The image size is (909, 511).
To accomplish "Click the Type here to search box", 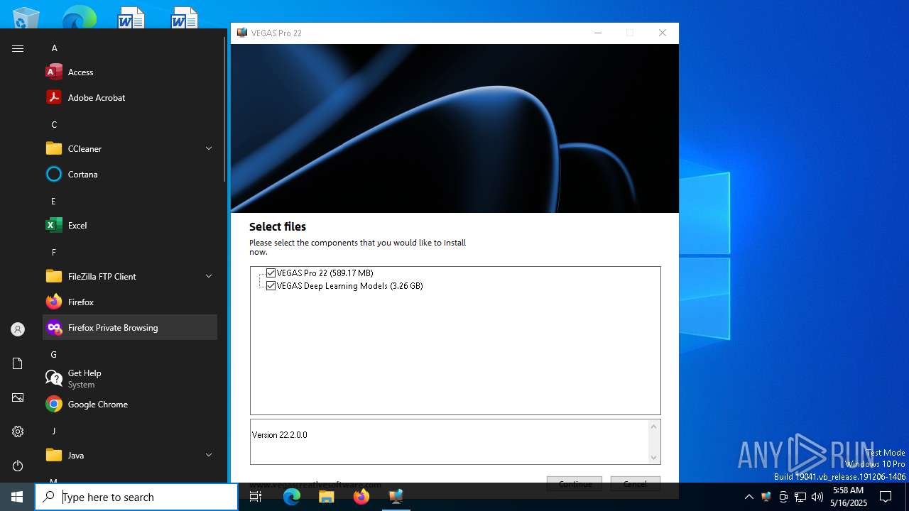I will pyautogui.click(x=136, y=497).
